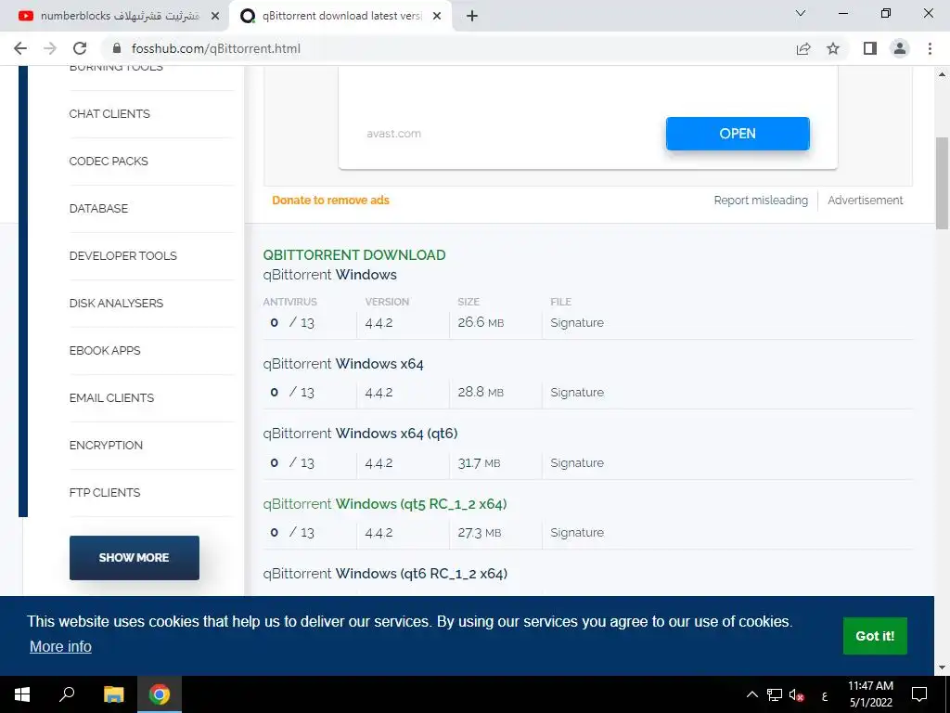This screenshot has height=713, width=950.
Task: Open Signature for Windows x64 28.8 MB
Action: (577, 393)
